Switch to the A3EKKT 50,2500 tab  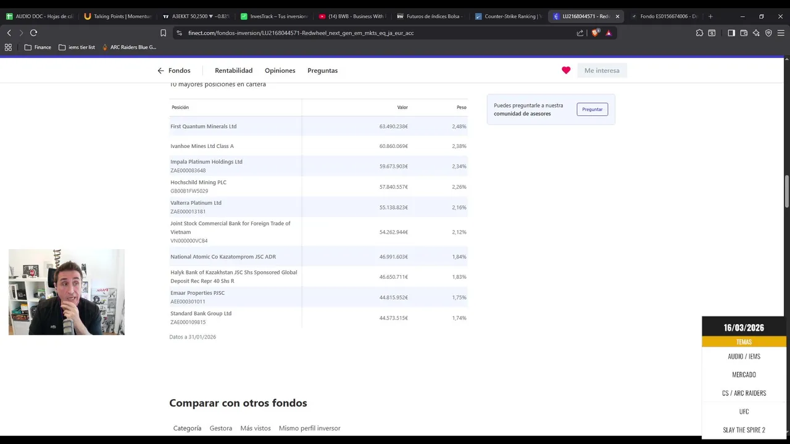[197, 16]
